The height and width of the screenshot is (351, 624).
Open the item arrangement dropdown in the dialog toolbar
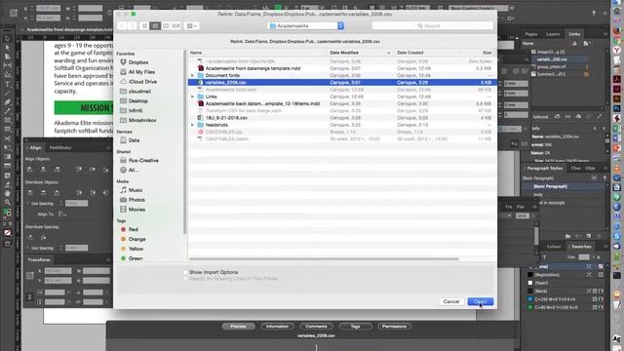pos(192,26)
